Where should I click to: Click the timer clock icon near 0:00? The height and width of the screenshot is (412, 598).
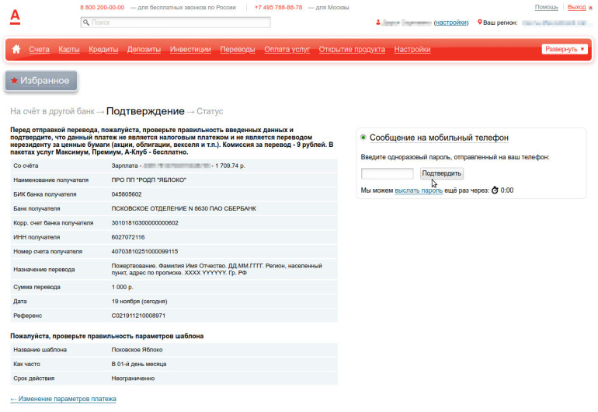coord(495,190)
